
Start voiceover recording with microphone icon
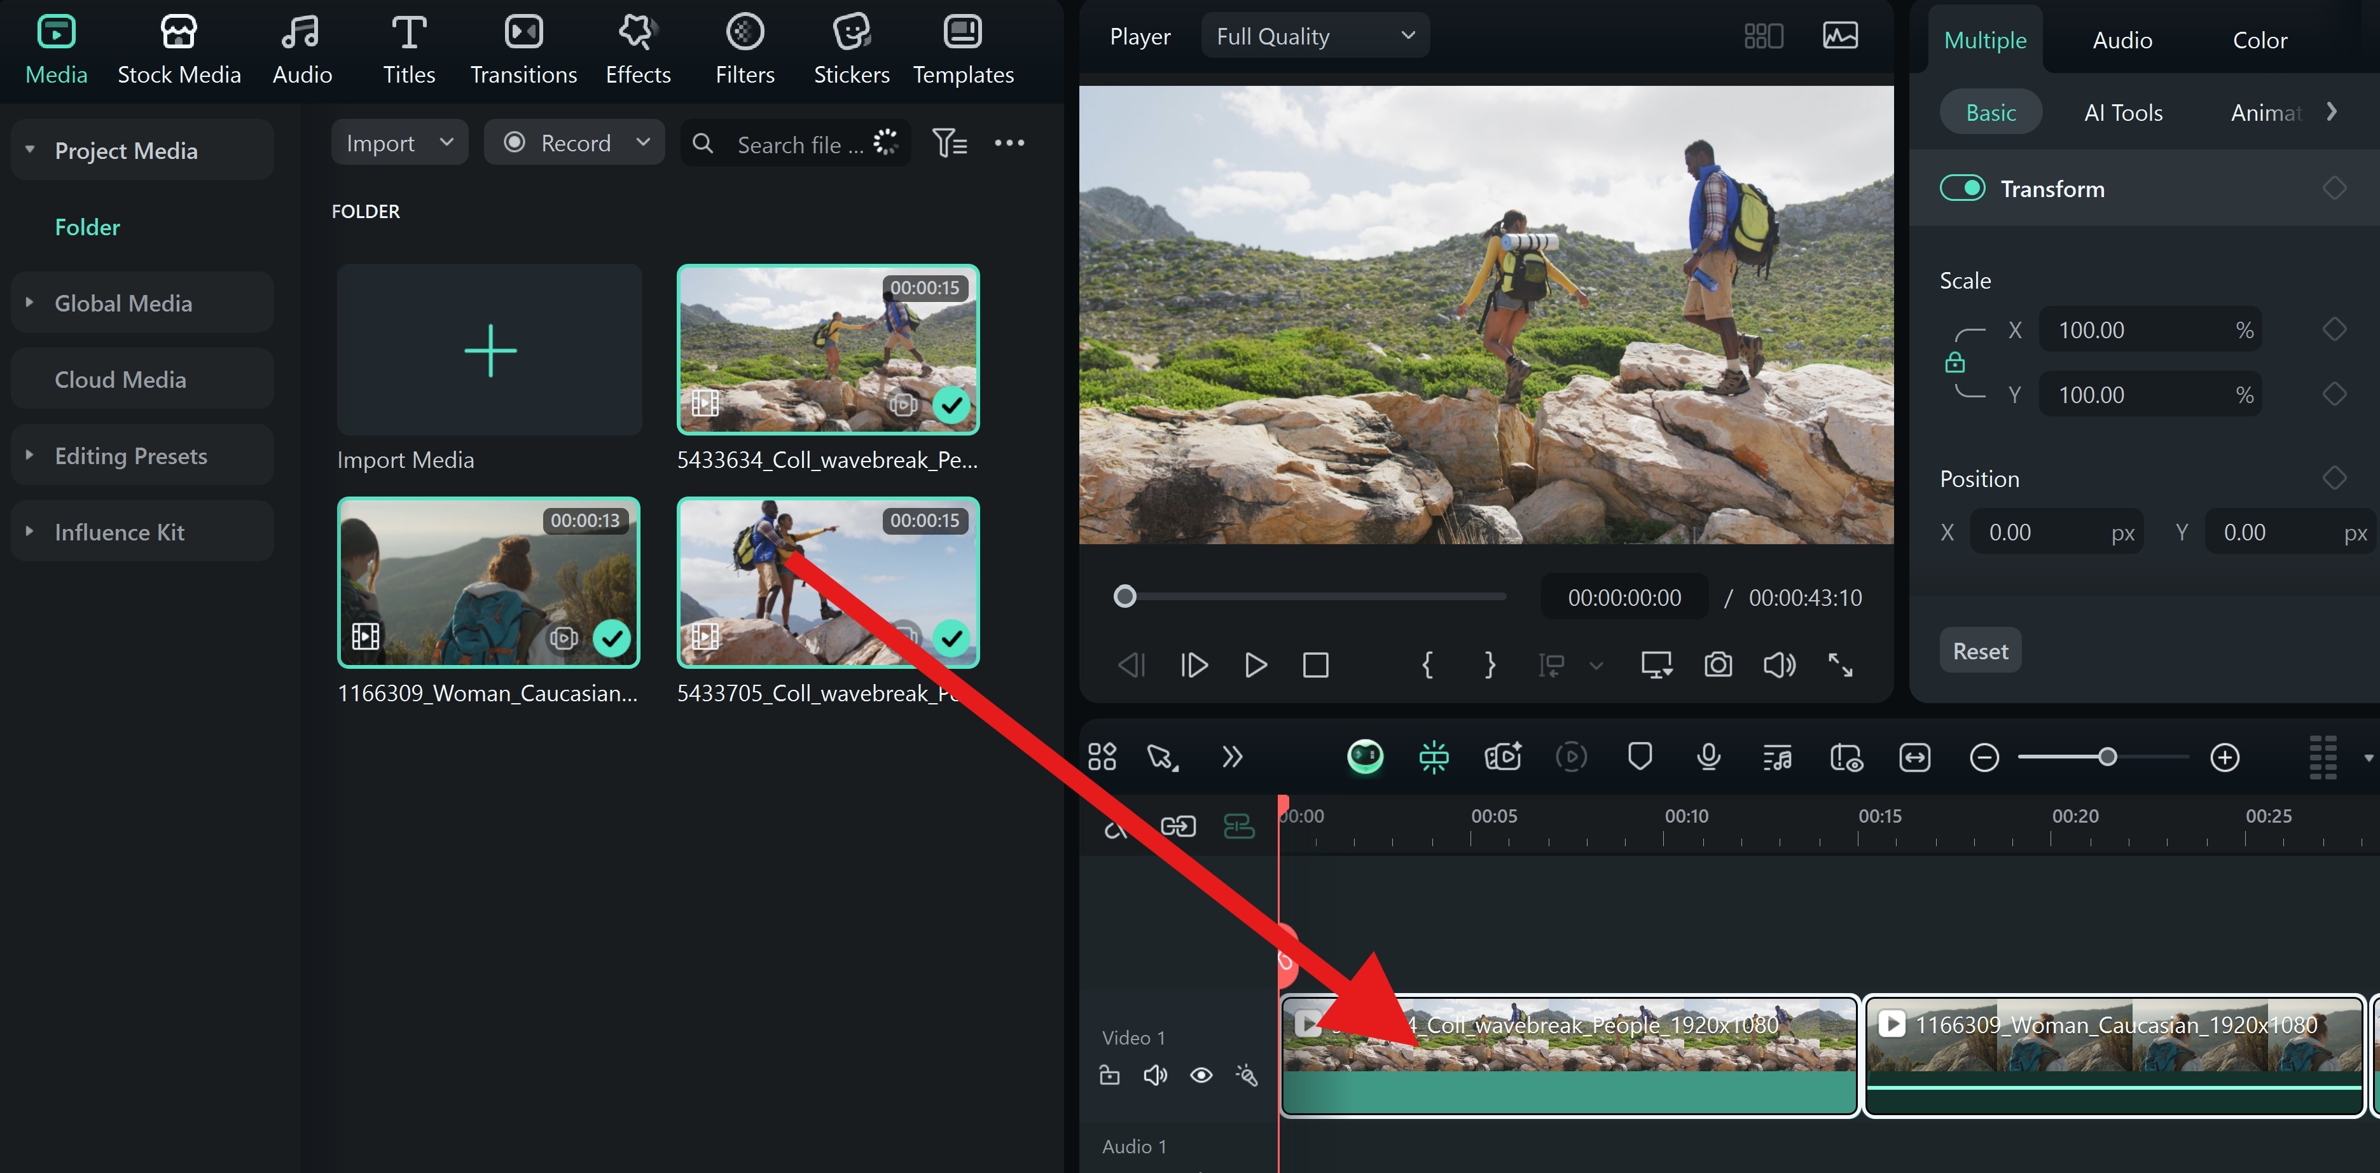(x=1708, y=757)
